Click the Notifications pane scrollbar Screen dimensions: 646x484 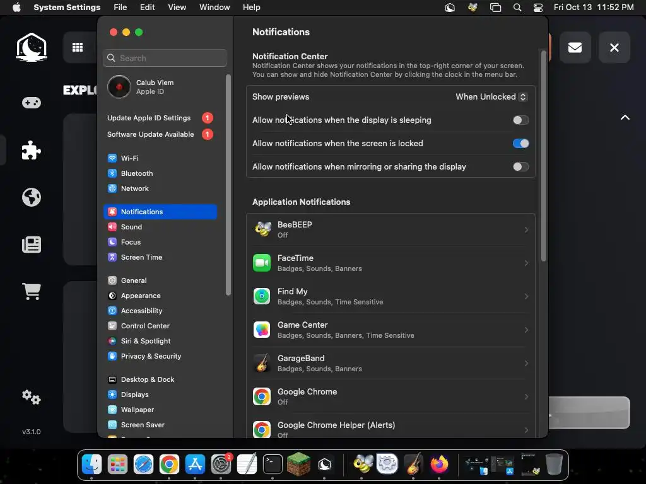[x=543, y=156]
